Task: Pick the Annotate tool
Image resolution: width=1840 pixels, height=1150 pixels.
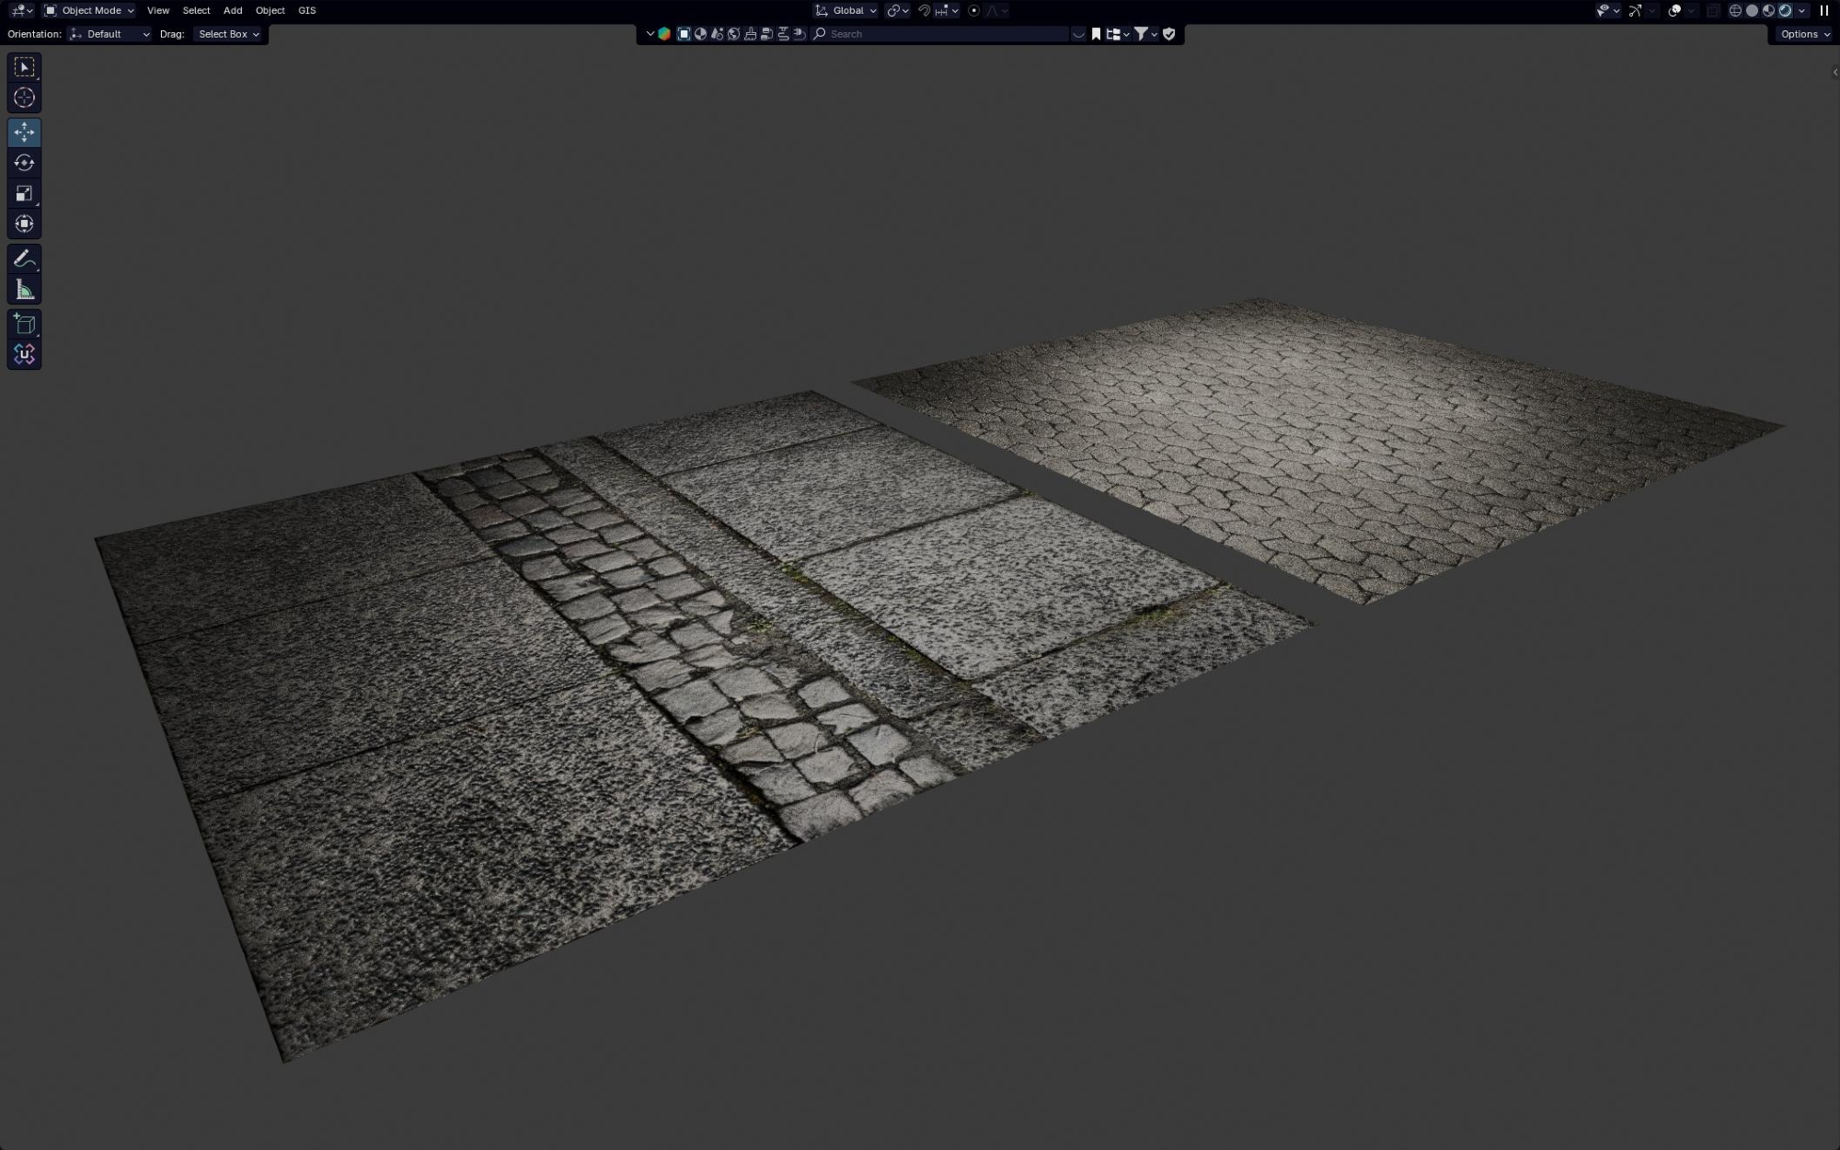Action: 24,259
